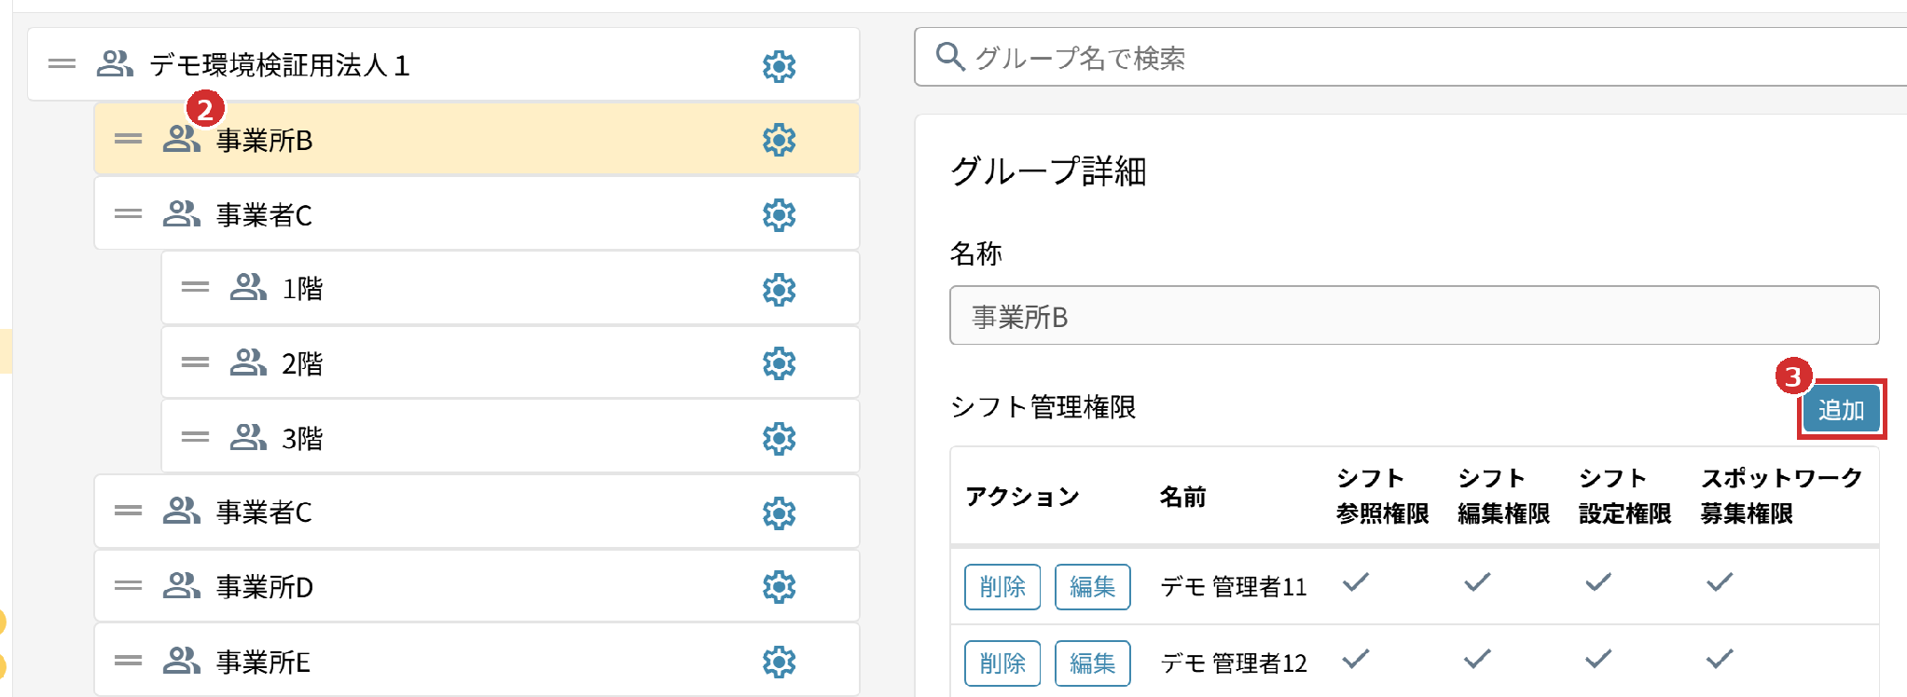The height and width of the screenshot is (697, 1907).
Task: Focus the グループ名で検索 search field
Action: coord(1410,57)
